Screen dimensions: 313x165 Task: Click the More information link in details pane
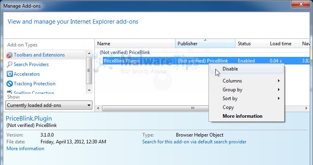[25, 149]
